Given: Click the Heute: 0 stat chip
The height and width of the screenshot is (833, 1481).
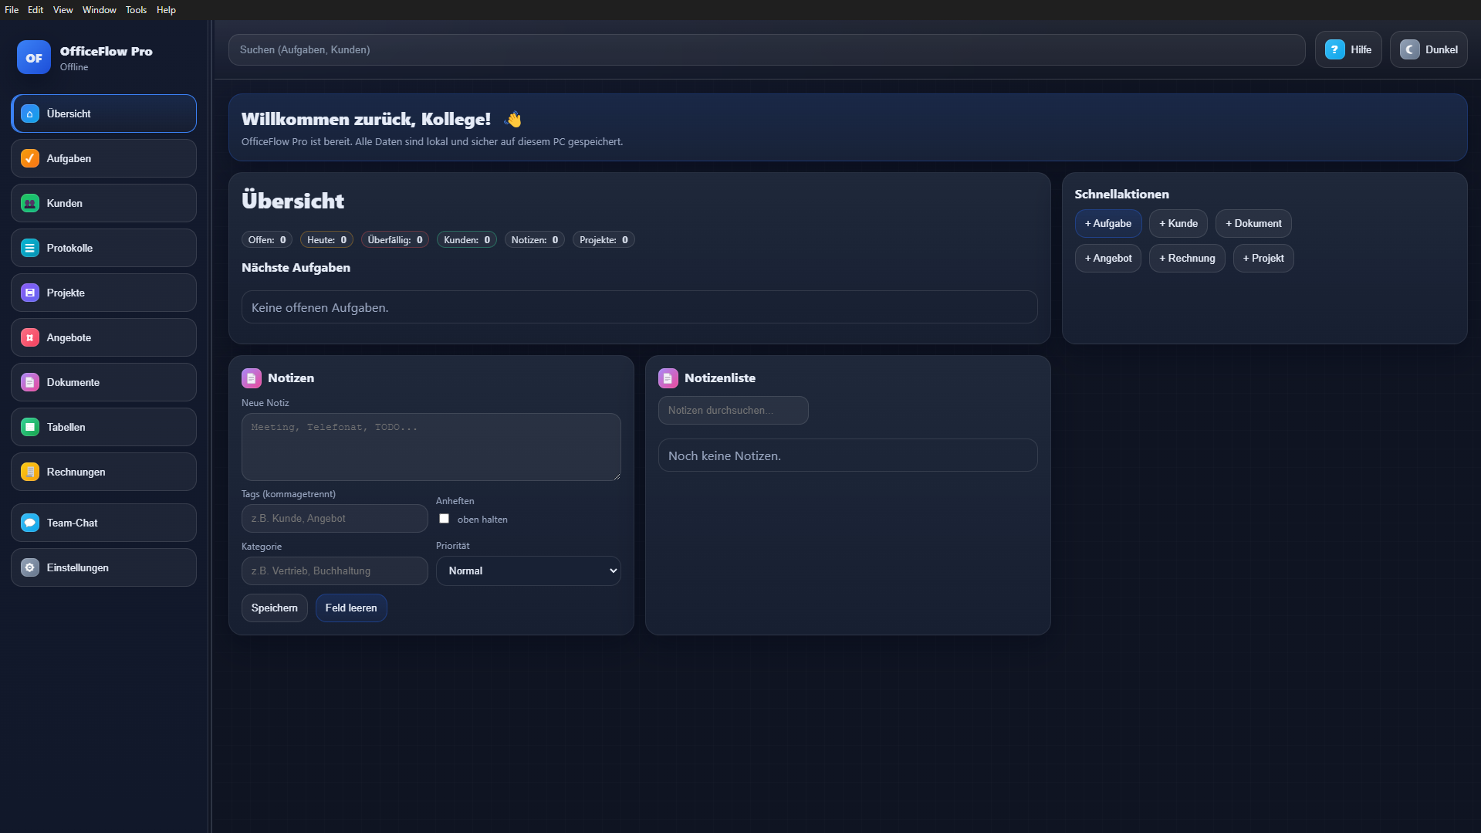Looking at the screenshot, I should 326,240.
